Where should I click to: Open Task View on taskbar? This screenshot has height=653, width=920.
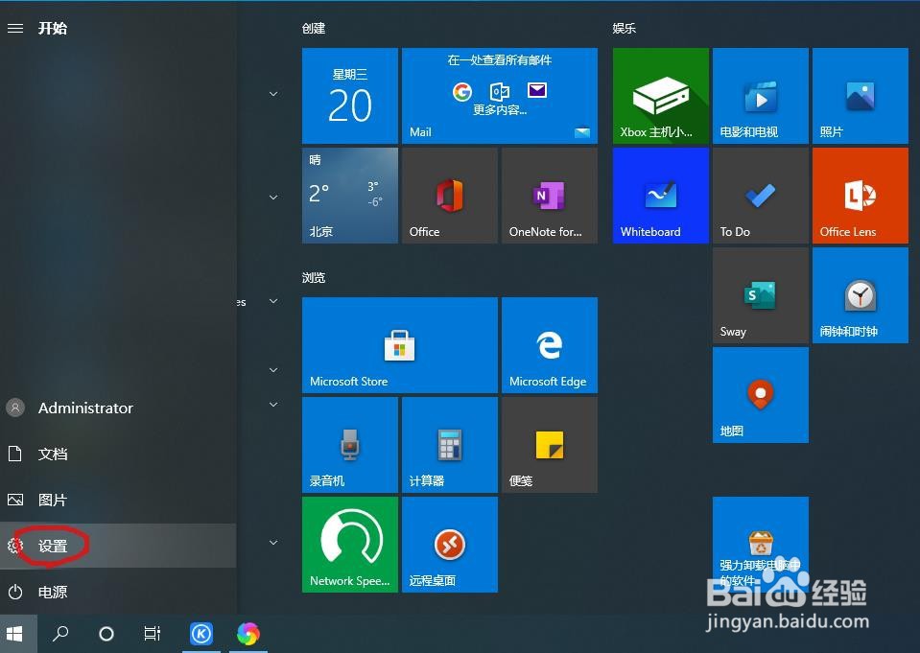coord(152,634)
